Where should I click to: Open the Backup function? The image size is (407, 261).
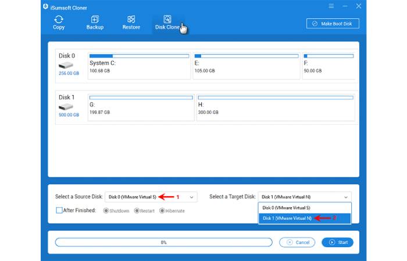coord(95,23)
